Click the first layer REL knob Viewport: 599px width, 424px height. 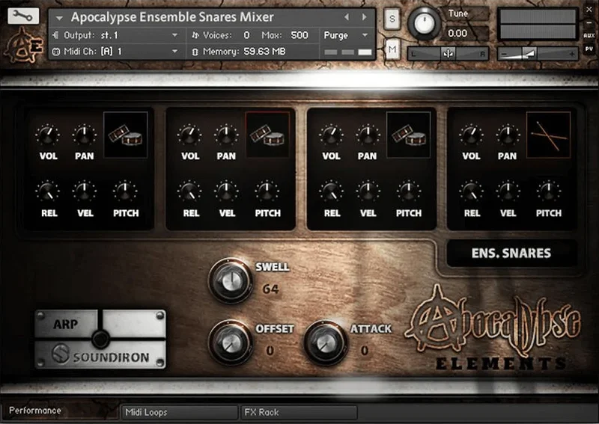click(x=48, y=191)
